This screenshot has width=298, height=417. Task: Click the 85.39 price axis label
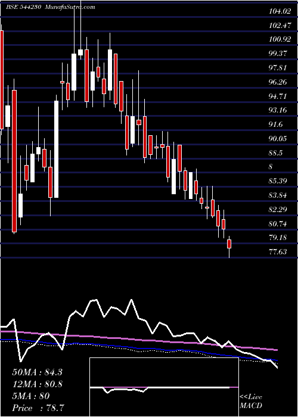[279, 181]
